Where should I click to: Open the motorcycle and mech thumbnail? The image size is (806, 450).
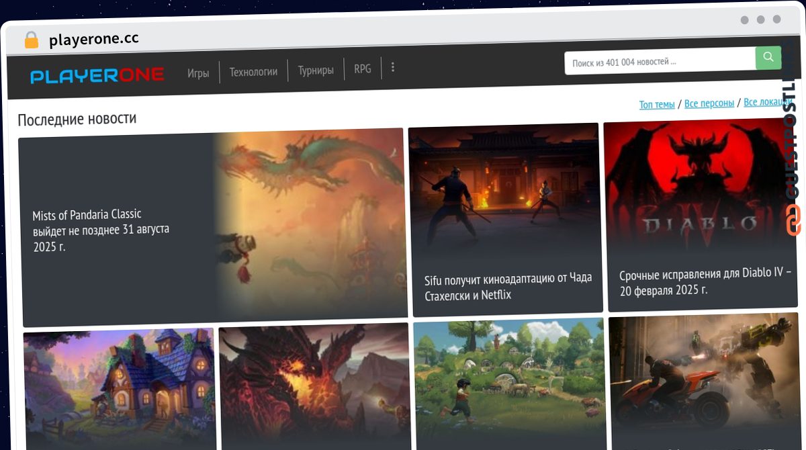[704, 381]
